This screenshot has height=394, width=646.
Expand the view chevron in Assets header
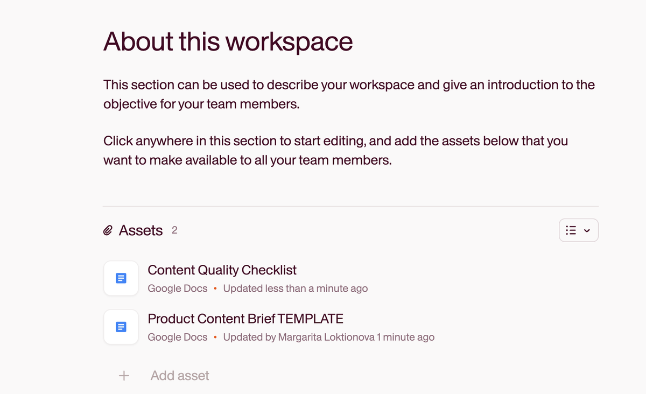click(x=587, y=230)
